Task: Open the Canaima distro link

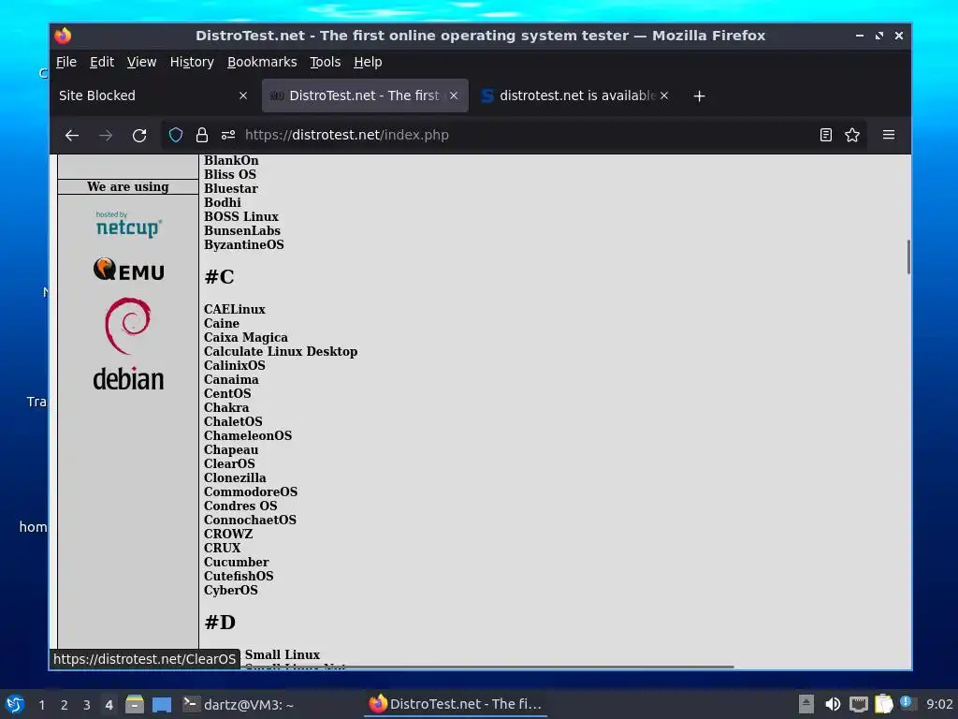Action: (x=231, y=379)
